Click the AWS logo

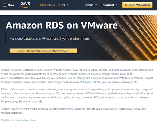tap(25, 5)
